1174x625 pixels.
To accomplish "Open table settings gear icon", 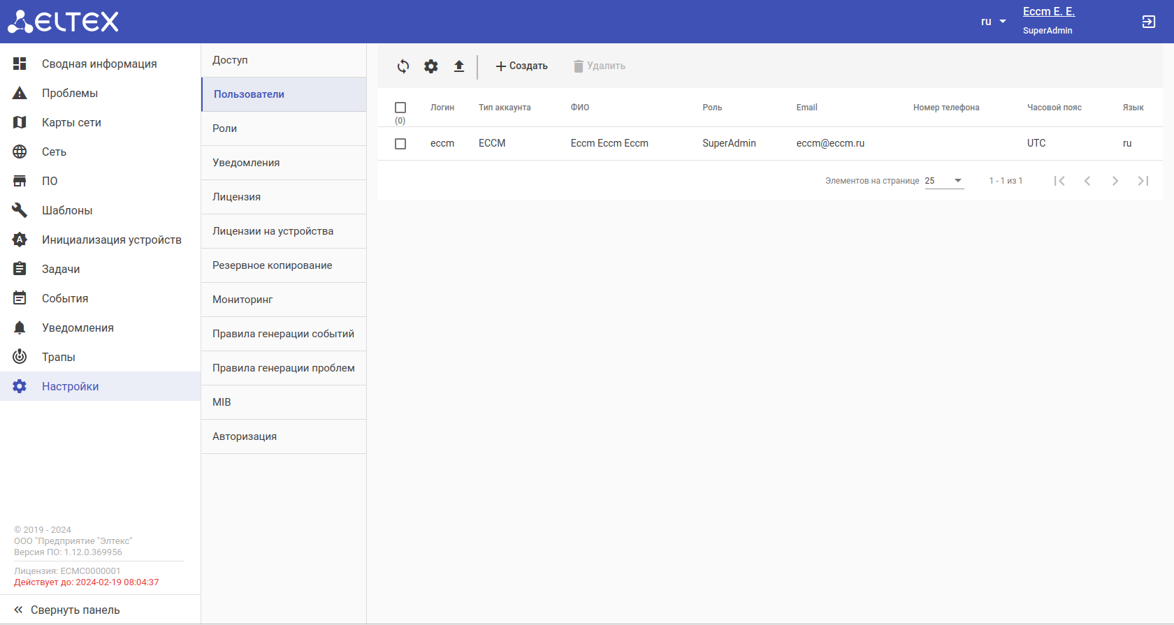I will tap(431, 66).
